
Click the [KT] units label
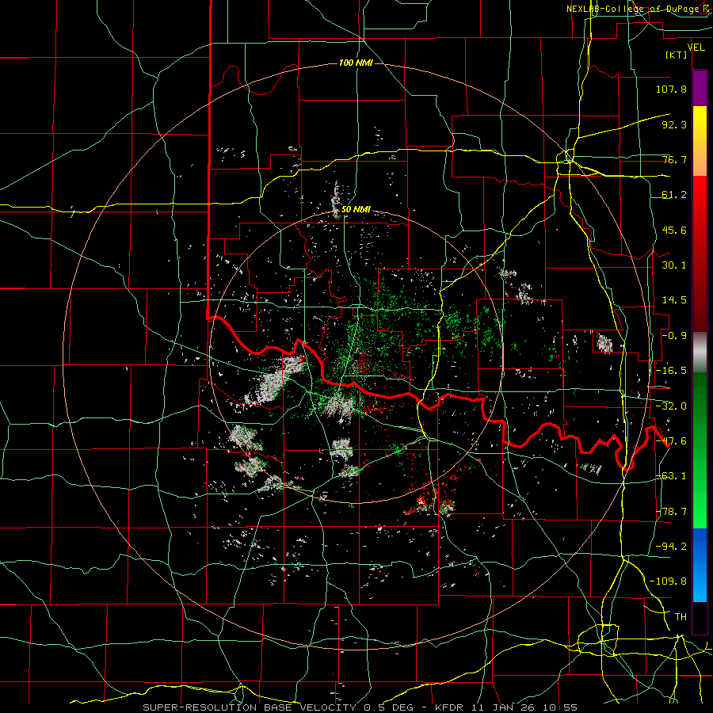[677, 55]
